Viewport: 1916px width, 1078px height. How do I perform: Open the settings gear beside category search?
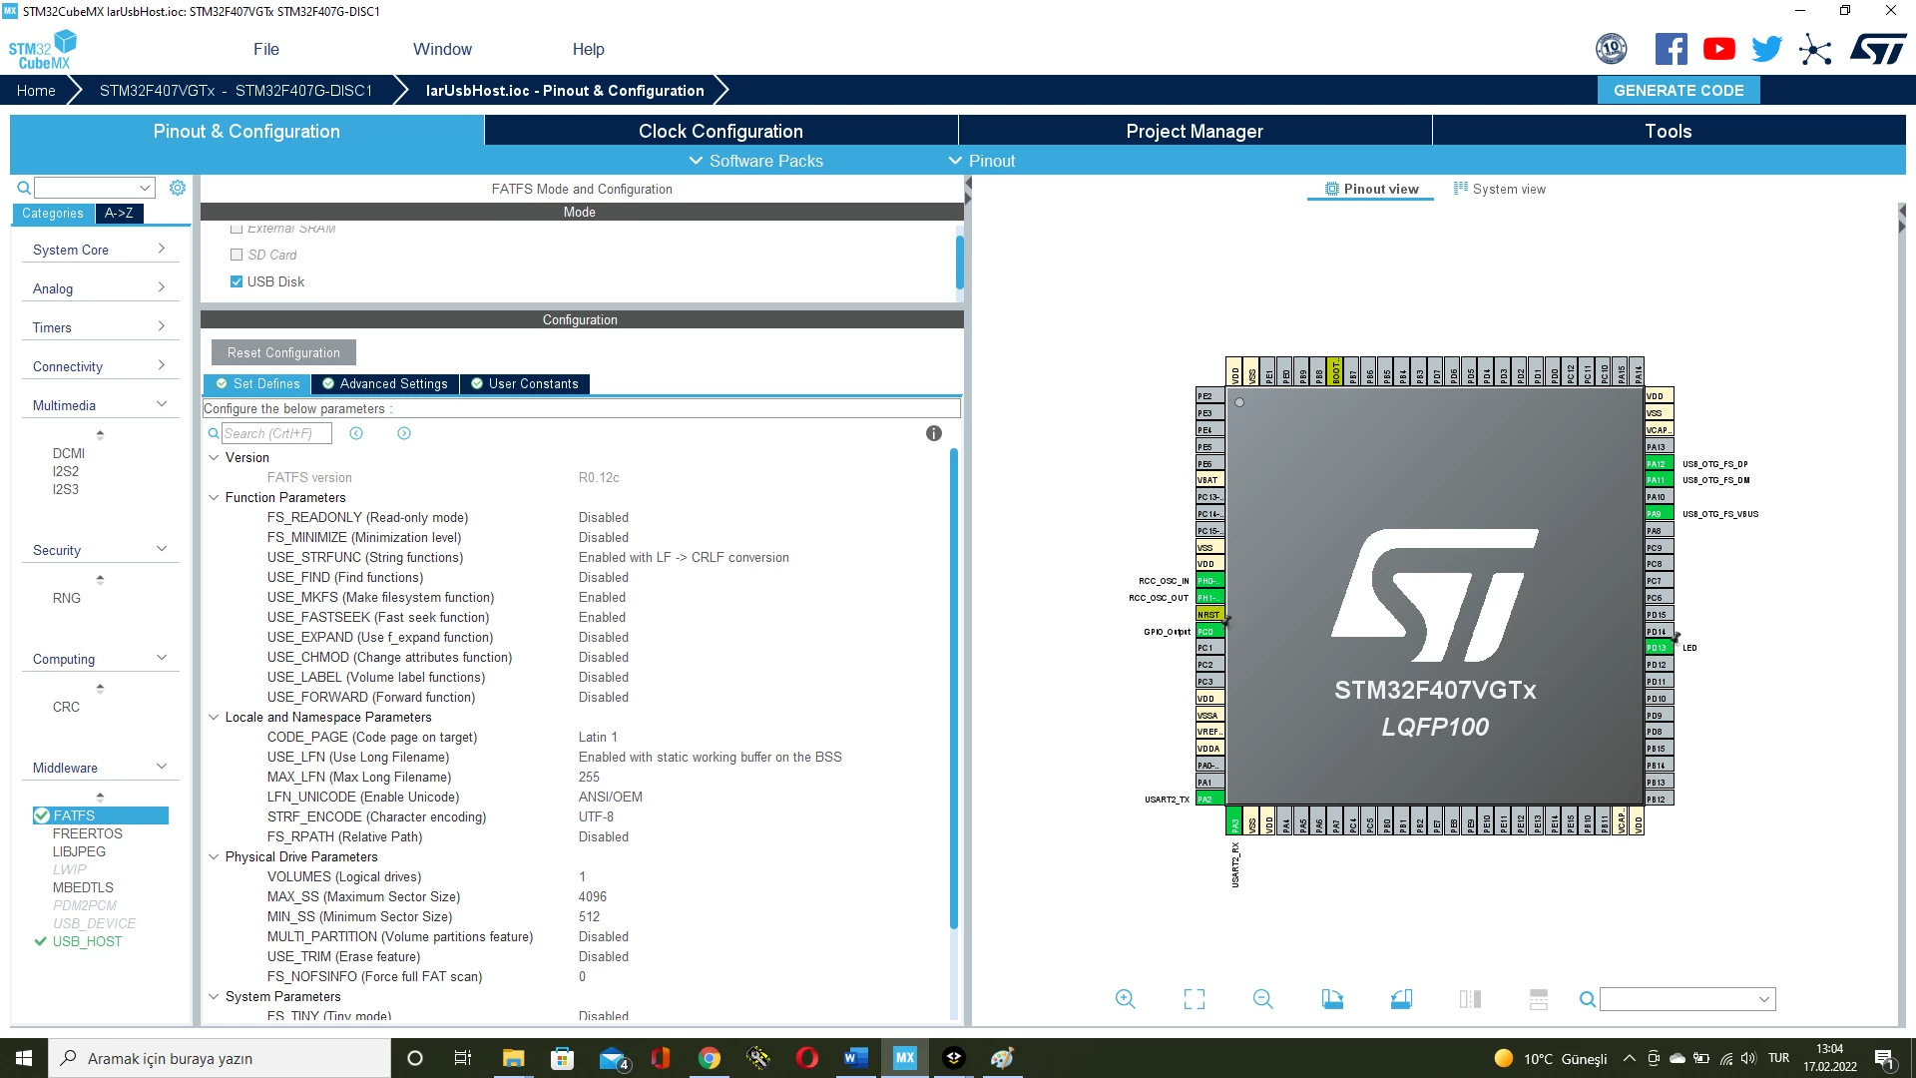(178, 188)
